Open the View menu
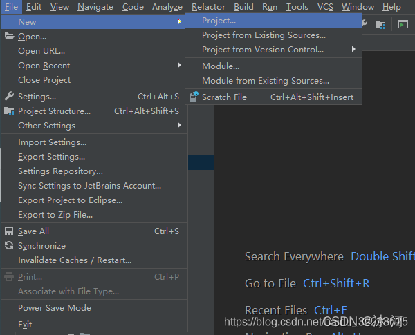 [x=59, y=7]
